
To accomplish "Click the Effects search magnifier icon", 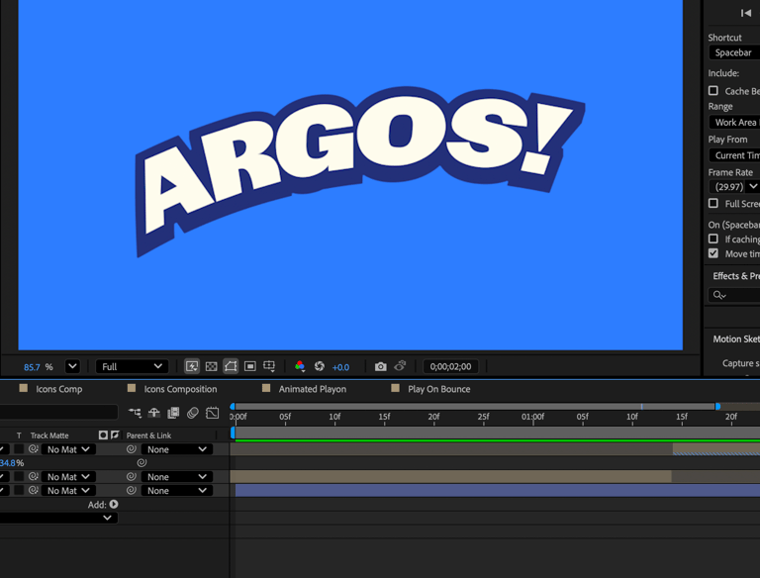I will pos(719,295).
